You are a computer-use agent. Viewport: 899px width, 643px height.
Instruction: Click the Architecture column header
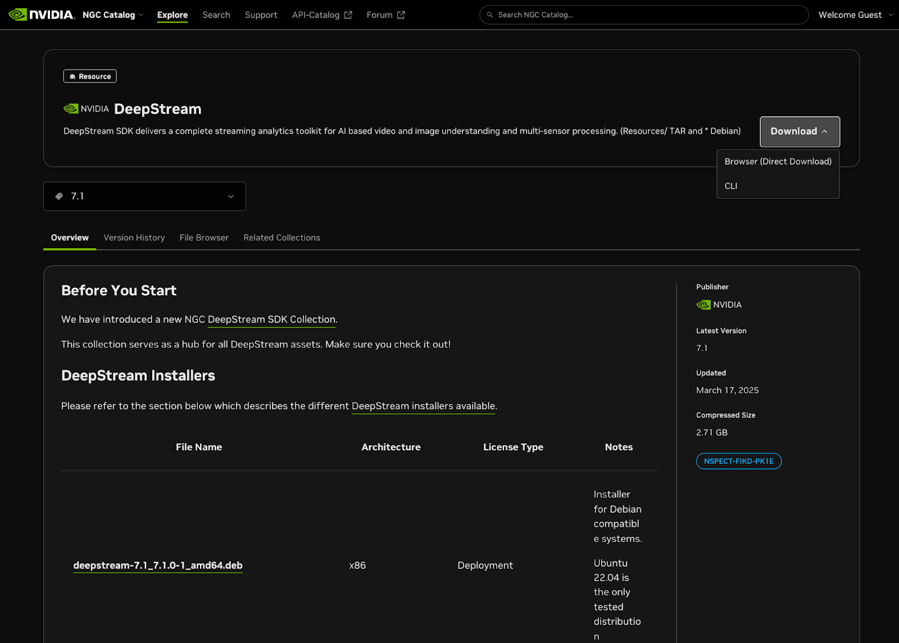pos(391,447)
